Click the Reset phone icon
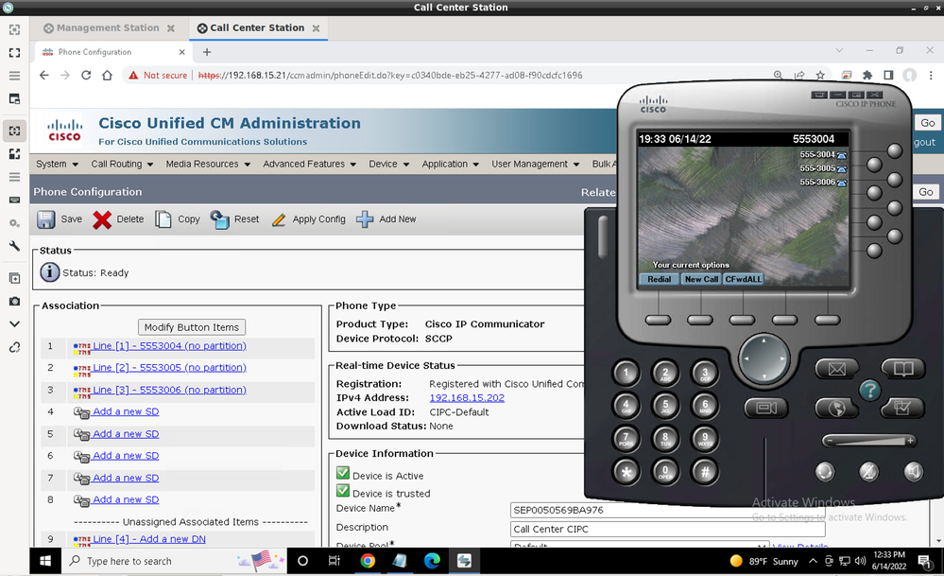Viewport: 944px width, 576px height. [220, 219]
